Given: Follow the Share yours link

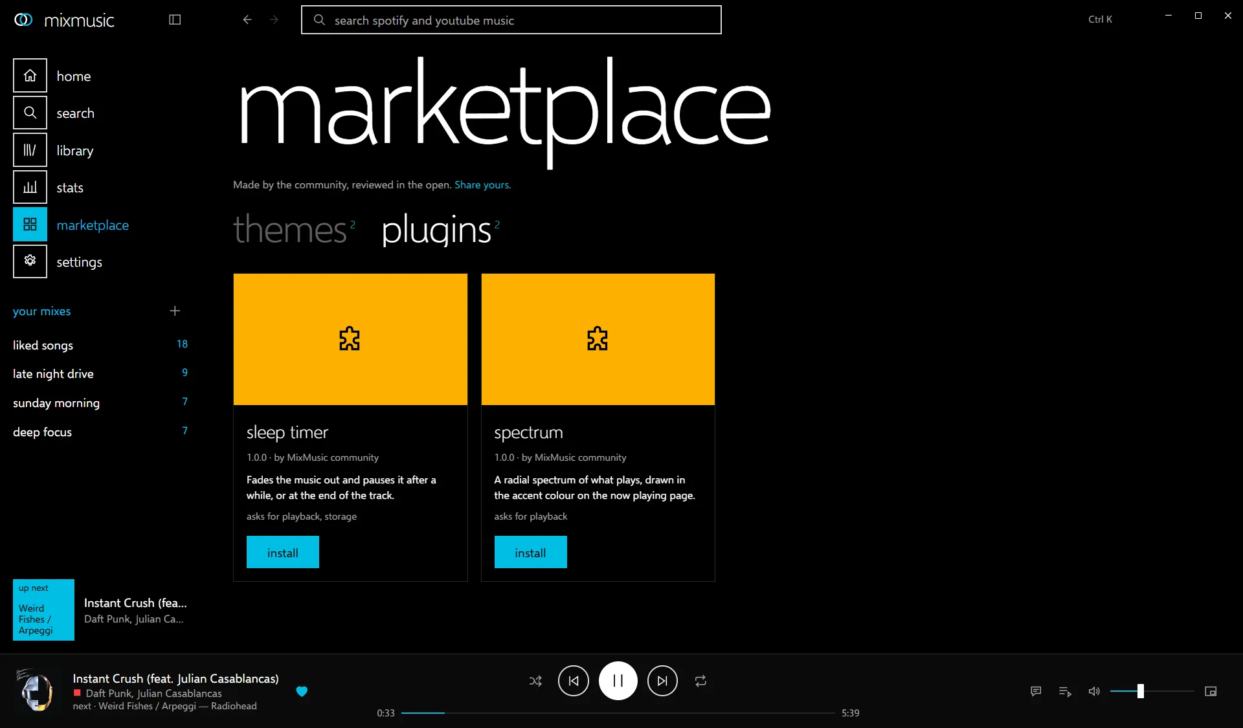Looking at the screenshot, I should (x=482, y=184).
